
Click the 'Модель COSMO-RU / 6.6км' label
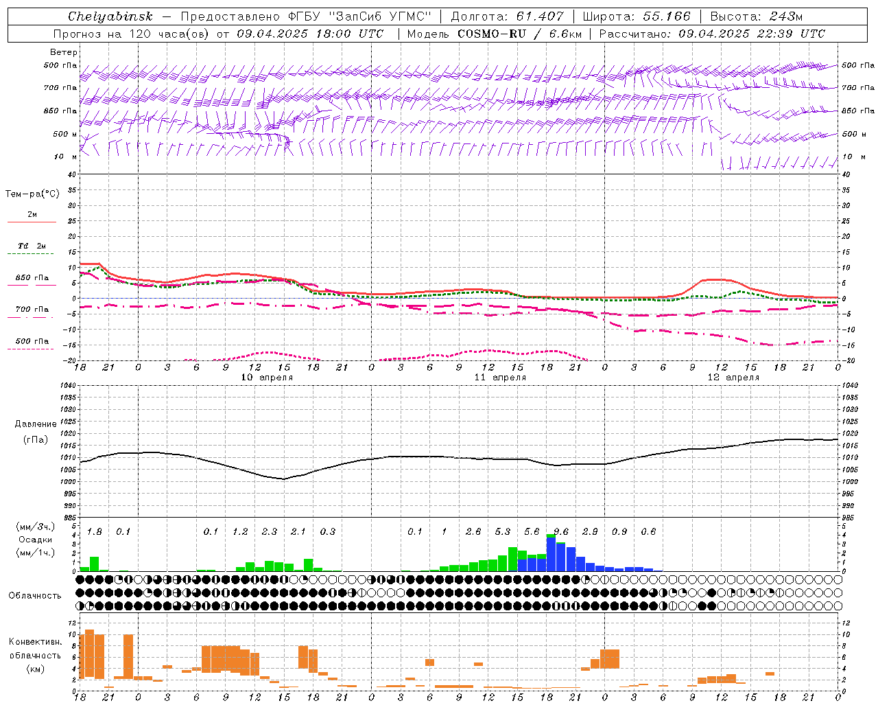[x=494, y=34]
